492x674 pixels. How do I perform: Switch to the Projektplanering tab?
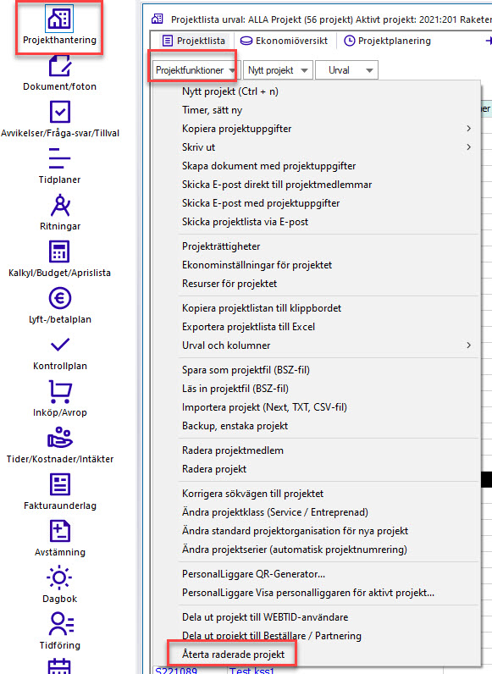388,41
